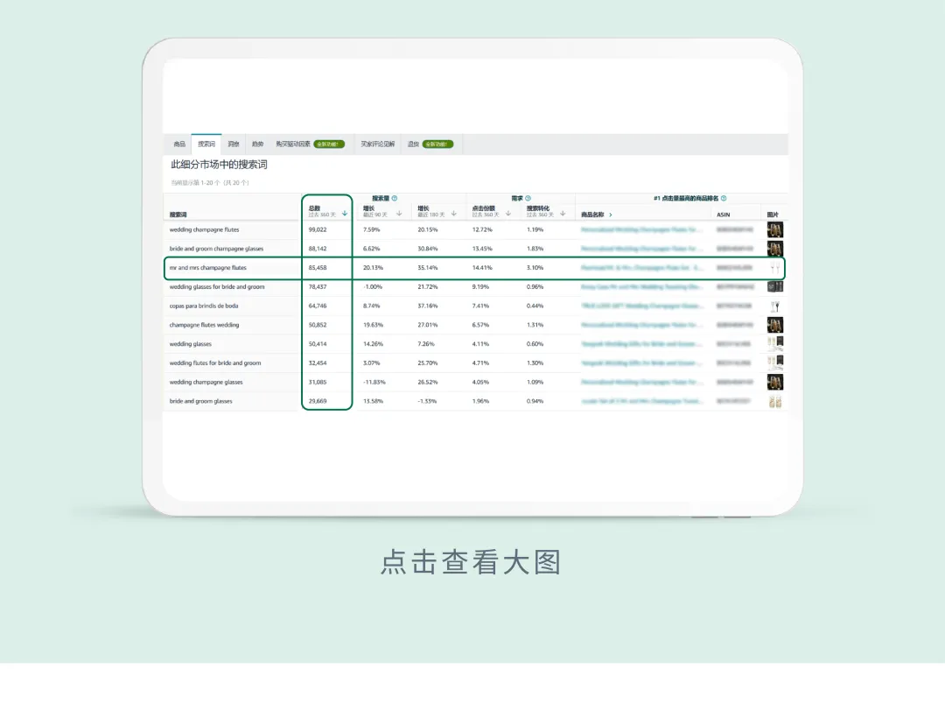Sort by 点击份额 column arrow
The width and height of the screenshot is (945, 704).
(508, 214)
